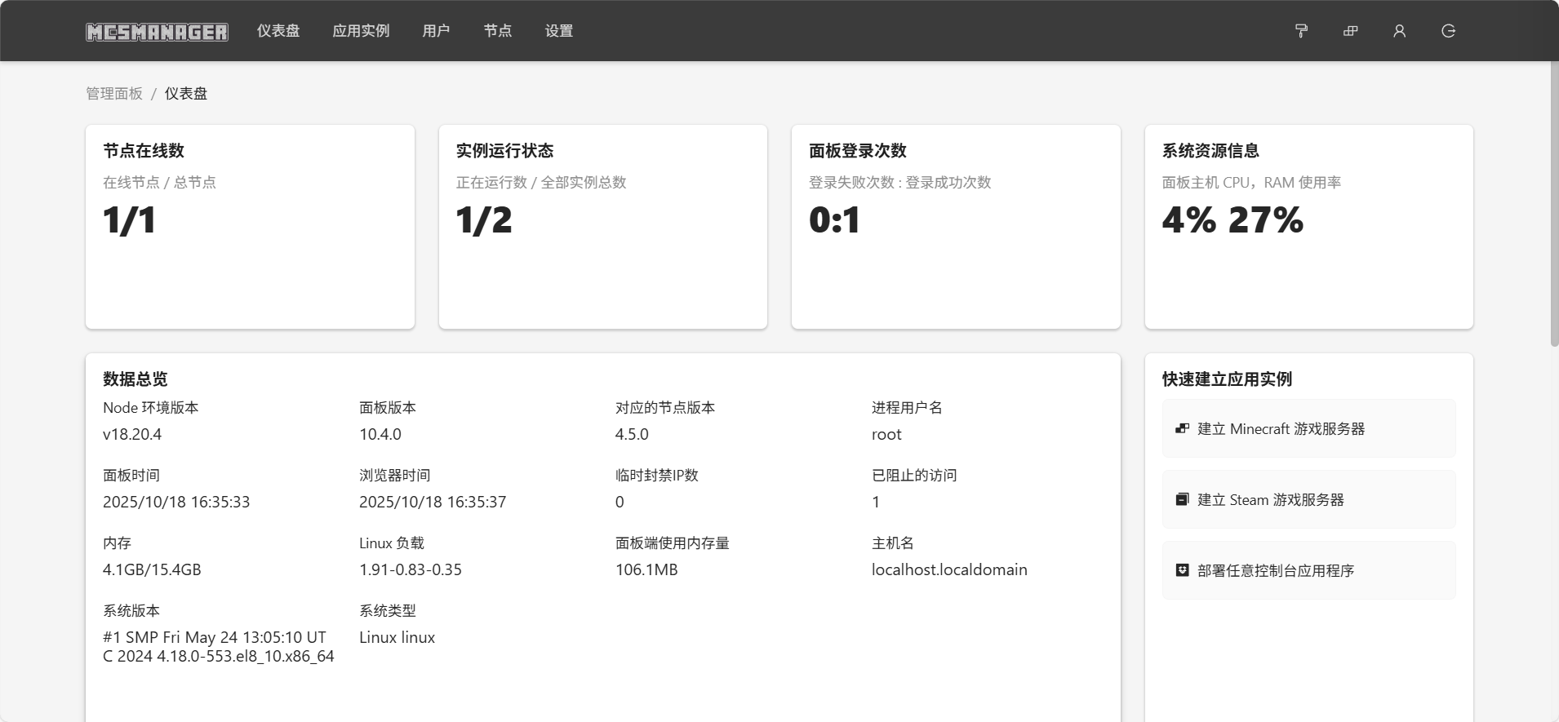Viewport: 1559px width, 722px height.
Task: Click the Minecraft blocks icon in quick create
Action: 1182,428
